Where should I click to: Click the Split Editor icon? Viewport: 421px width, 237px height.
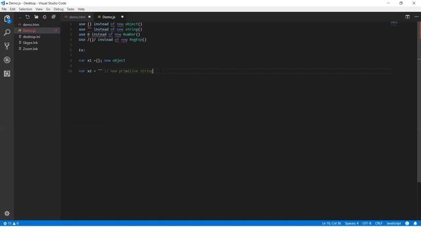(408, 16)
